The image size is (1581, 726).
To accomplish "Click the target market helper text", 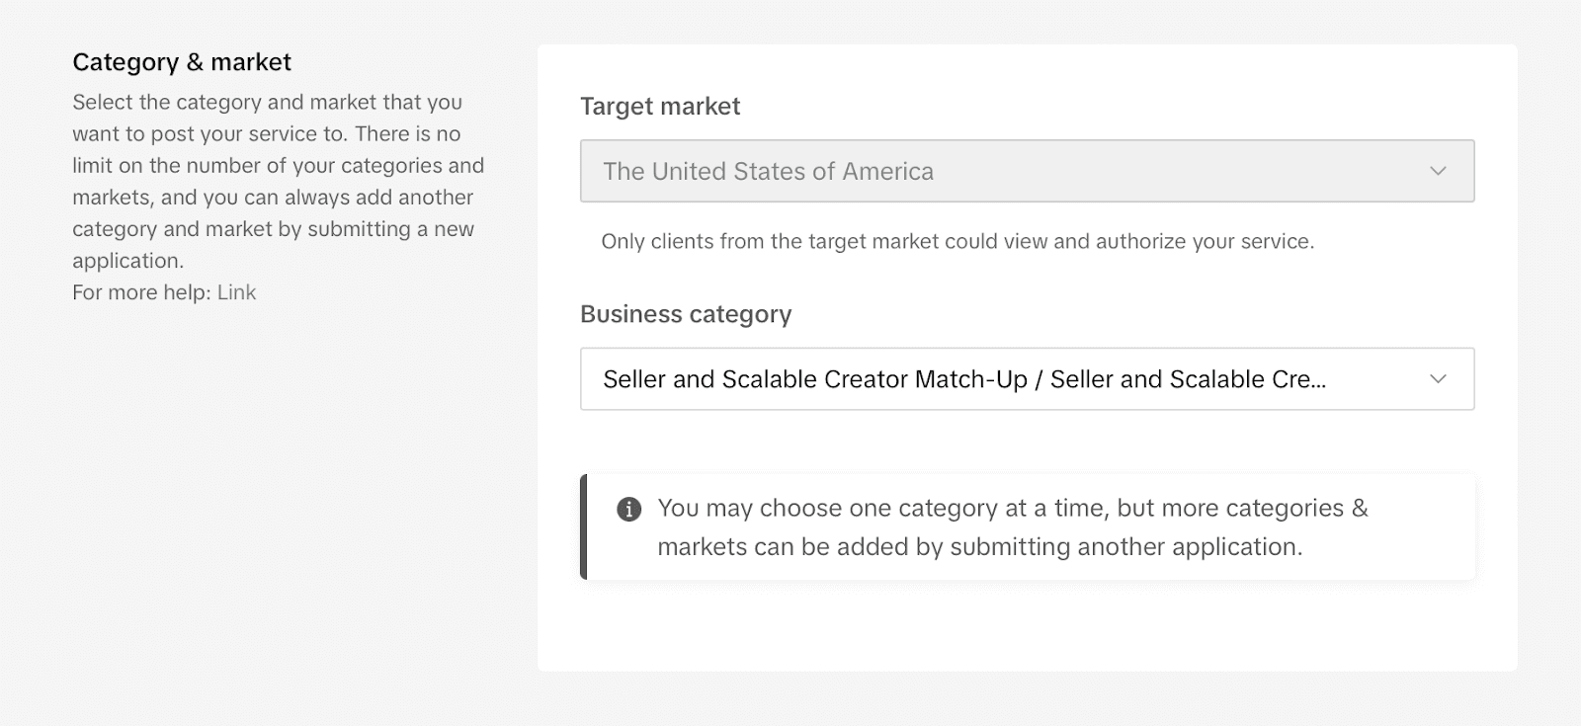I will pyautogui.click(x=957, y=240).
